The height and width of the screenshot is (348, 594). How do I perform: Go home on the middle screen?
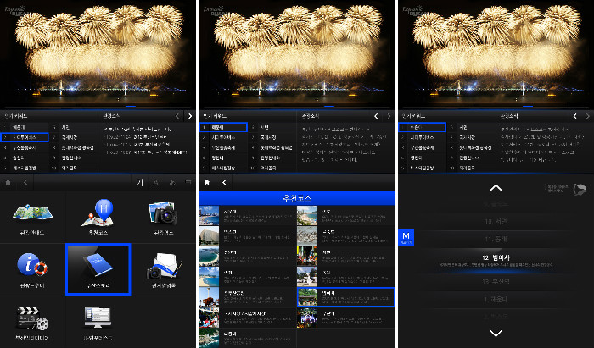(x=207, y=183)
